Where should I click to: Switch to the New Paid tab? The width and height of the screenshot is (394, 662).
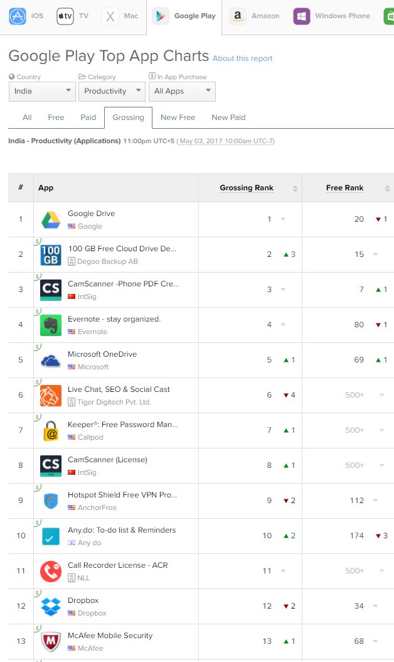coord(228,117)
